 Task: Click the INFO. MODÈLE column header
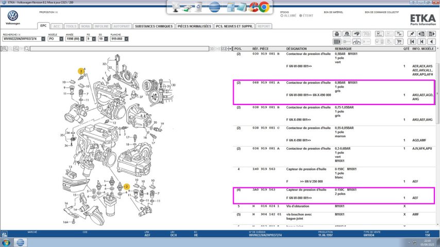tap(423, 49)
